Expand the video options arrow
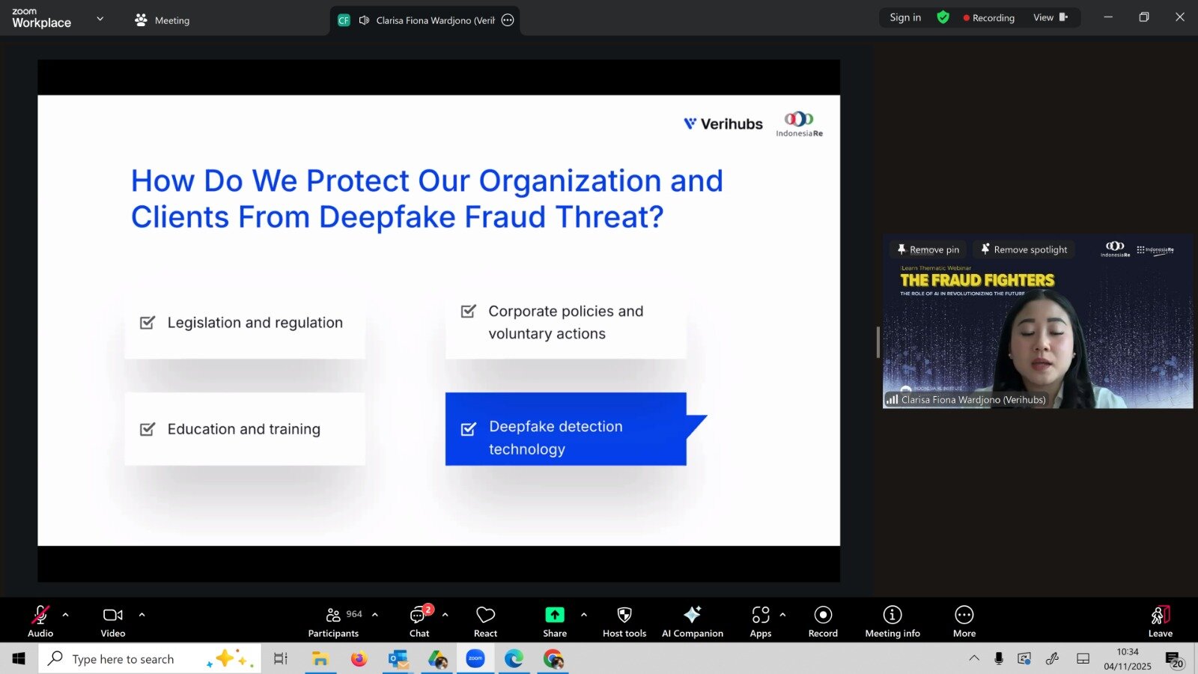Viewport: 1198px width, 674px height. [x=142, y=615]
